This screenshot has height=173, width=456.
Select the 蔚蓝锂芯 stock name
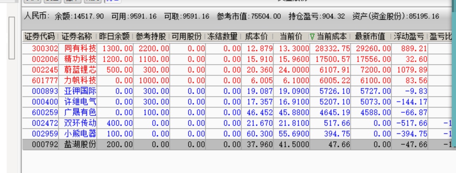(80, 70)
